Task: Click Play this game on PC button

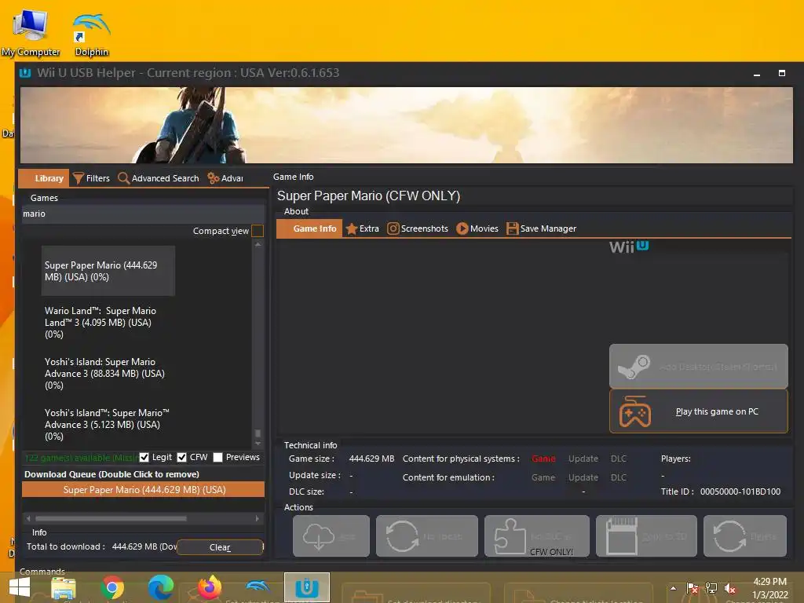Action: point(698,411)
